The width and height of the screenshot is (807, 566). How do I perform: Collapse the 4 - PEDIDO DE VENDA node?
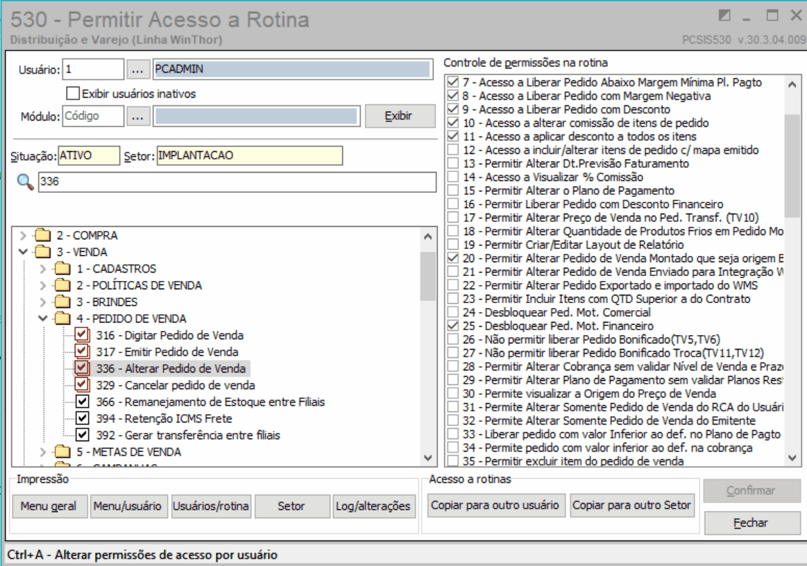[43, 318]
